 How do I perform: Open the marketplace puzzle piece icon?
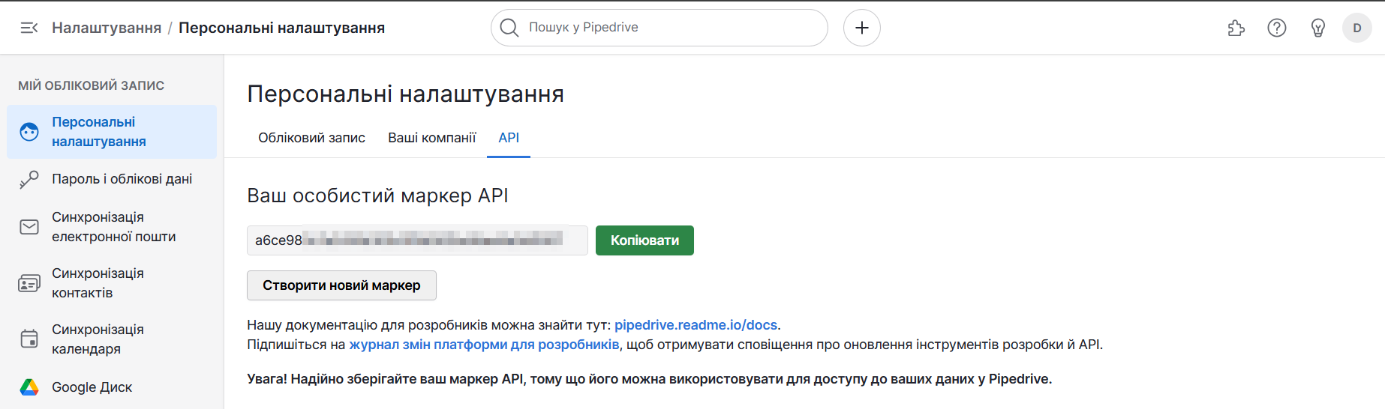tap(1236, 28)
